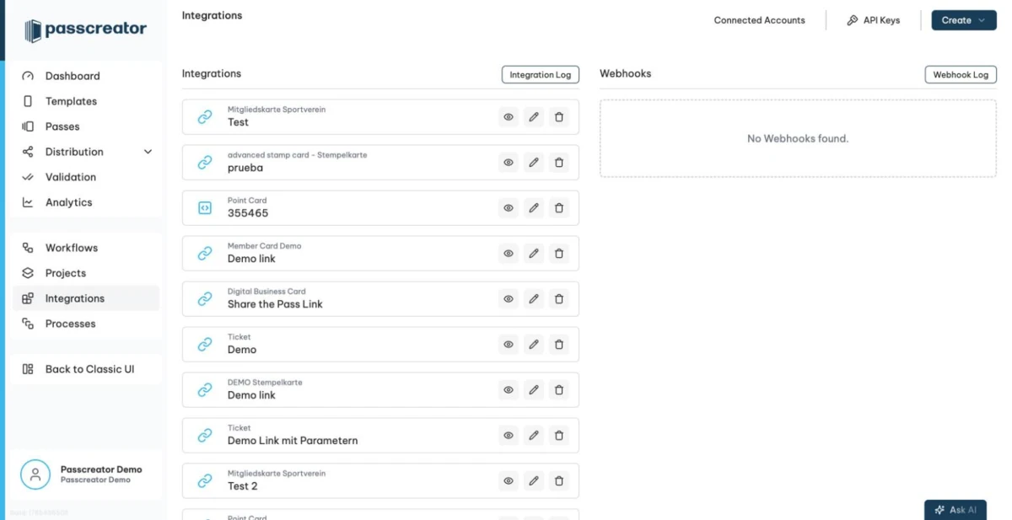Viewport: 1012px width, 520px height.
Task: Edit the Share the Pass Link integration
Action: tap(534, 299)
